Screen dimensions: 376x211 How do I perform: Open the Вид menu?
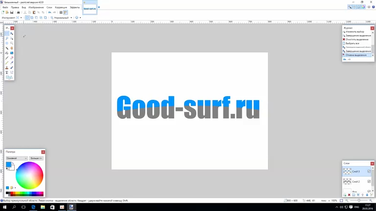(x=23, y=7)
